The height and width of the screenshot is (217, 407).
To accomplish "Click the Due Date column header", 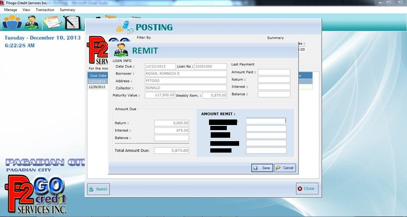I will (98, 75).
